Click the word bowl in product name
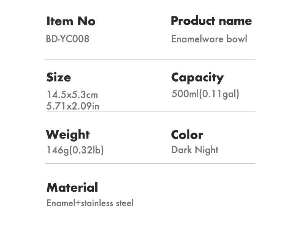The width and height of the screenshot is (301, 252). point(237,39)
